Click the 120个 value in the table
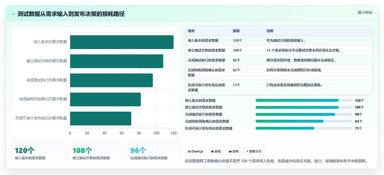384x175 pixels. point(237,41)
